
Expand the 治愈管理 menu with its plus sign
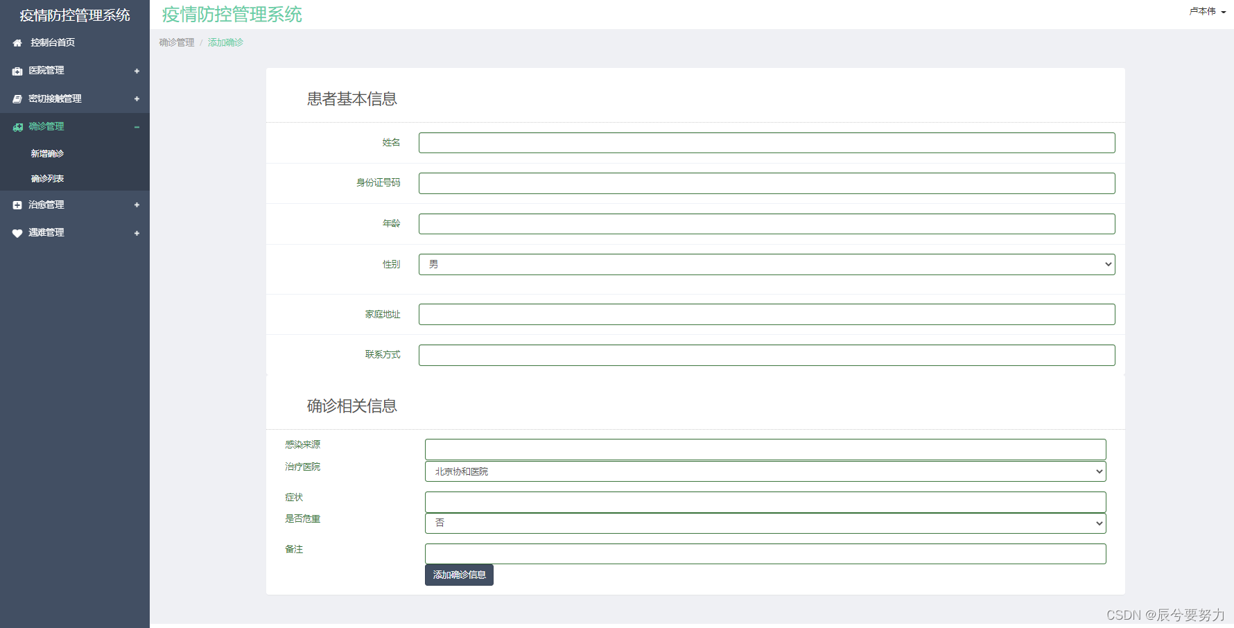coord(137,205)
